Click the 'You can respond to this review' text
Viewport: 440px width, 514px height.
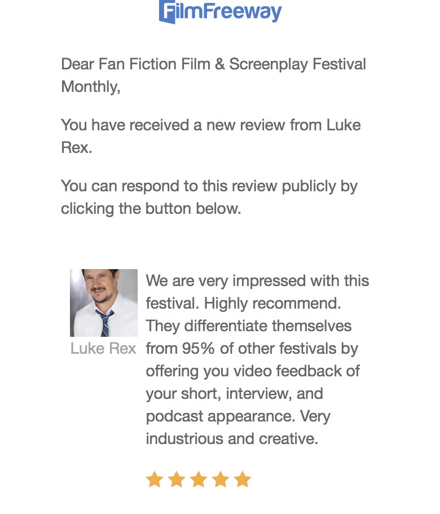point(209,186)
